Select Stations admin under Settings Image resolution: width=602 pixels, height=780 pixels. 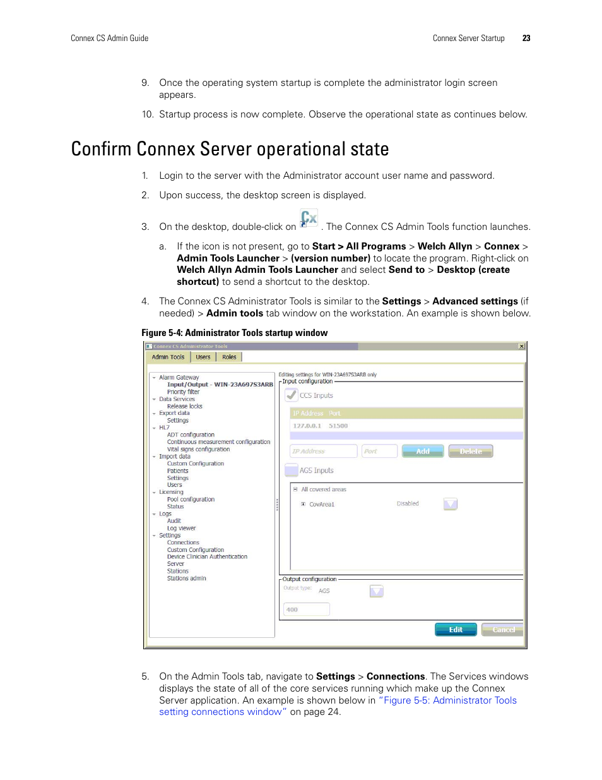187,579
